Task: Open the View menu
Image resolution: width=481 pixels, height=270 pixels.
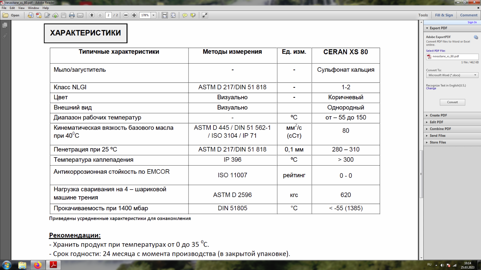Action: point(21,8)
